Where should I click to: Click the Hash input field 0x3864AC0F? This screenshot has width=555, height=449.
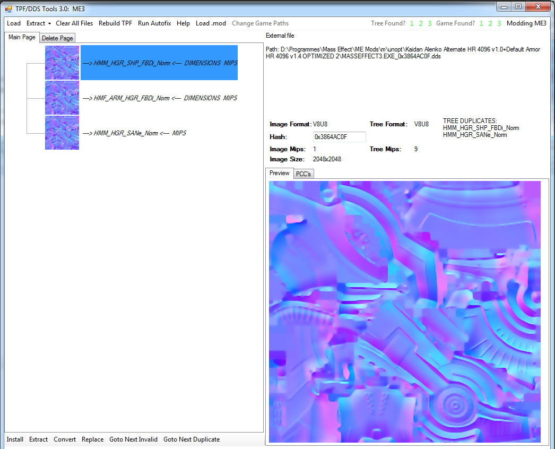(339, 137)
